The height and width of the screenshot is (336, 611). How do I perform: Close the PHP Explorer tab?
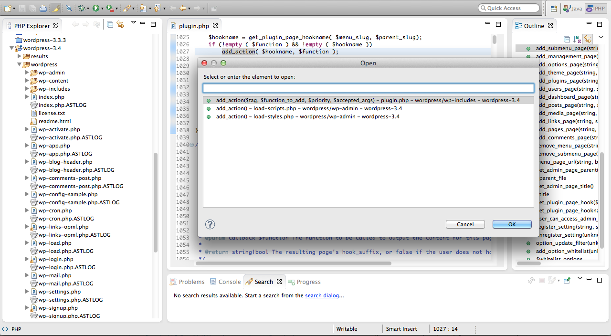tap(56, 26)
